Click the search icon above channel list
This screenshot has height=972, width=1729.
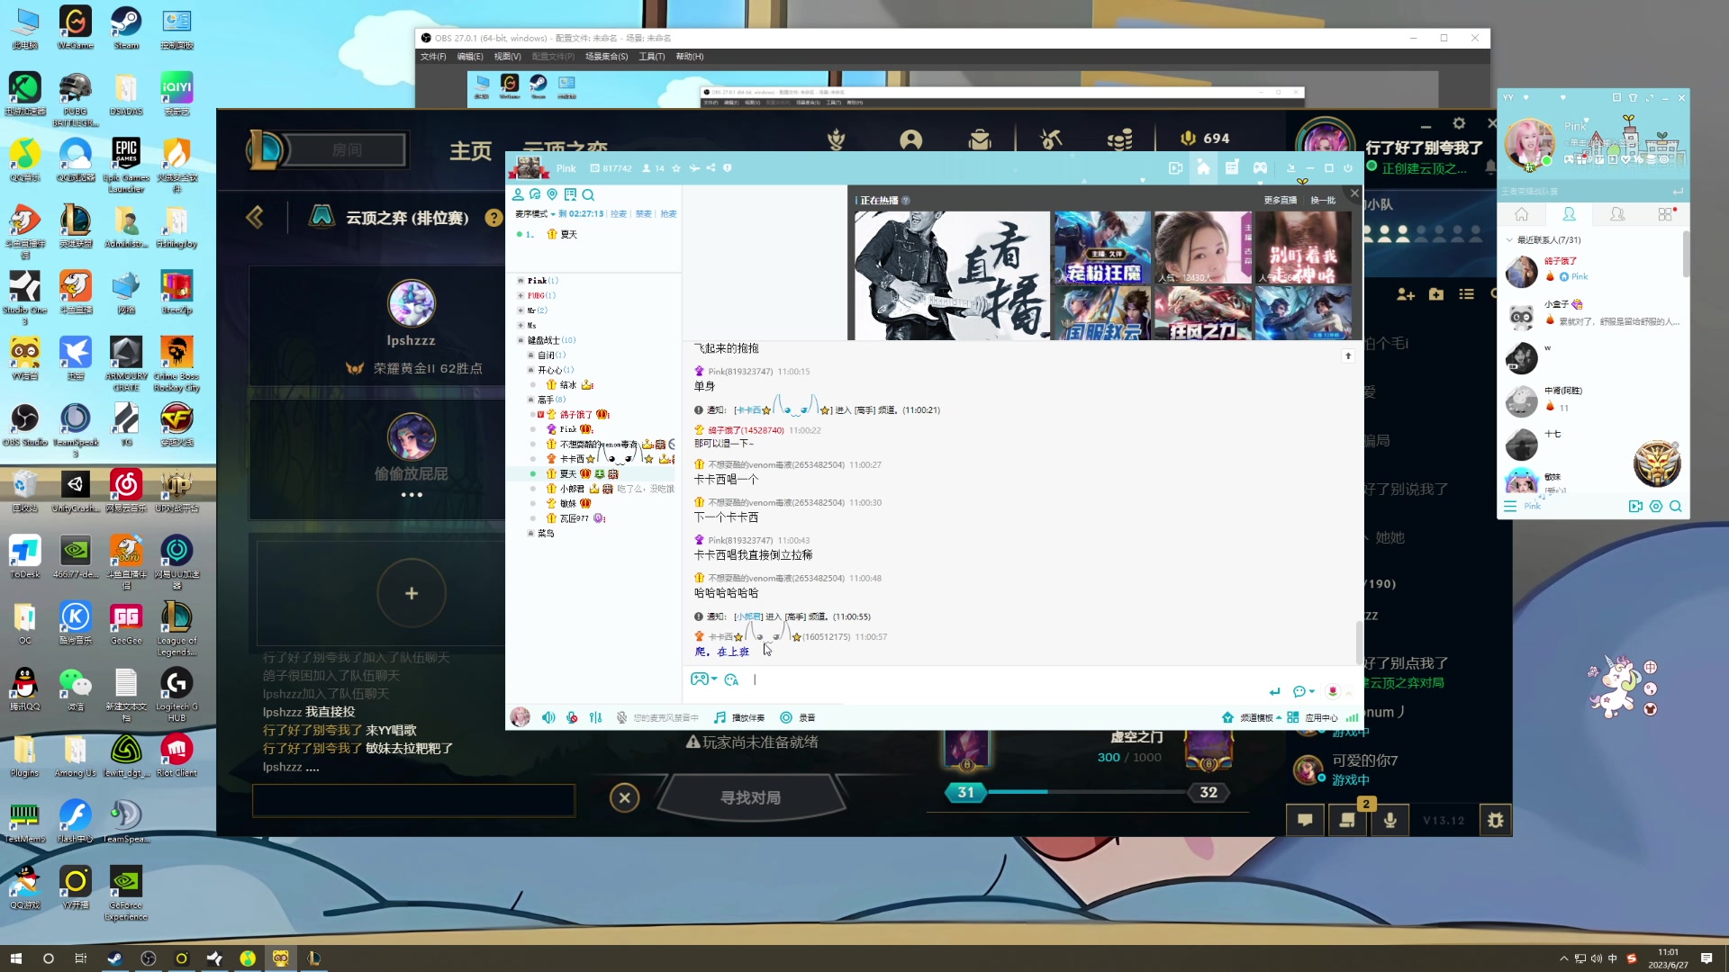coord(588,194)
